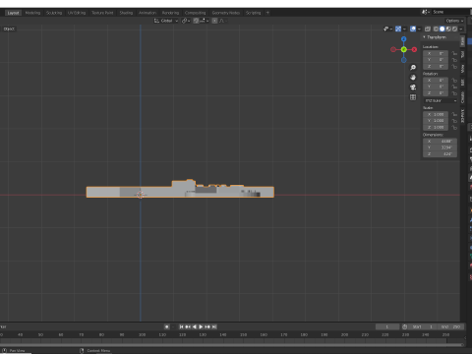Click the Dimensions Z field
Viewport: 472px width, 354px height.
[x=441, y=154]
